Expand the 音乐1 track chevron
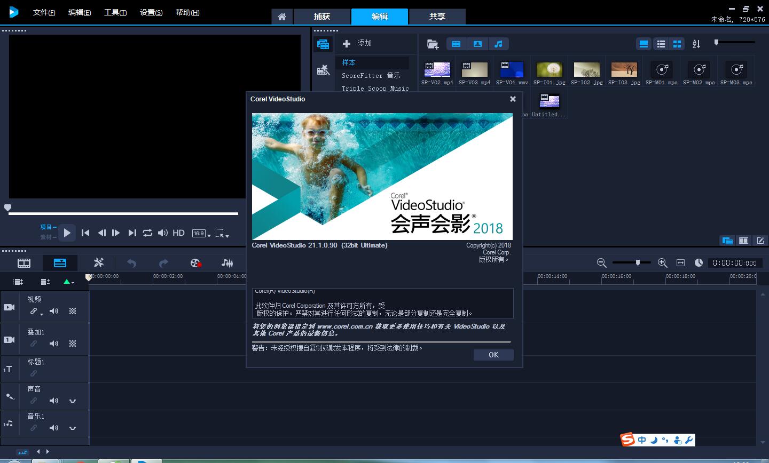 point(73,428)
